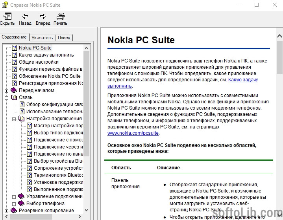Expand the Выбор телефона tree node
Image resolution: width=283 pixels, height=220 pixels.
coord(14,204)
